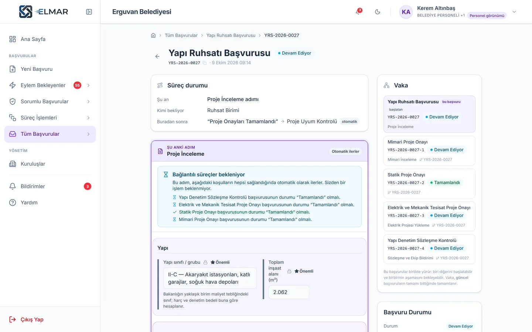532x332 pixels.
Task: Open Kerem Altınbaş user menu chevron
Action: tap(514, 12)
